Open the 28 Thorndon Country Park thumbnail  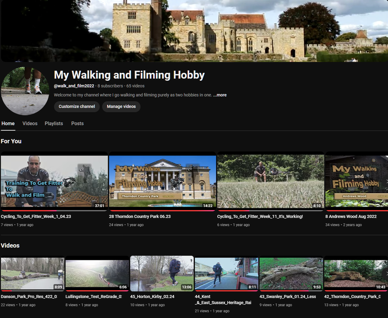162,181
